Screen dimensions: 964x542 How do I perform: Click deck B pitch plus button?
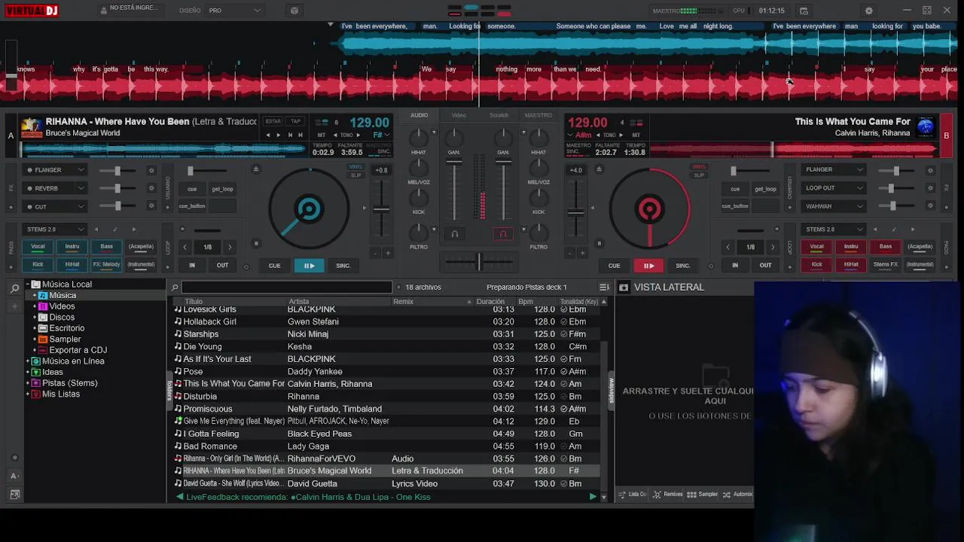582,253
